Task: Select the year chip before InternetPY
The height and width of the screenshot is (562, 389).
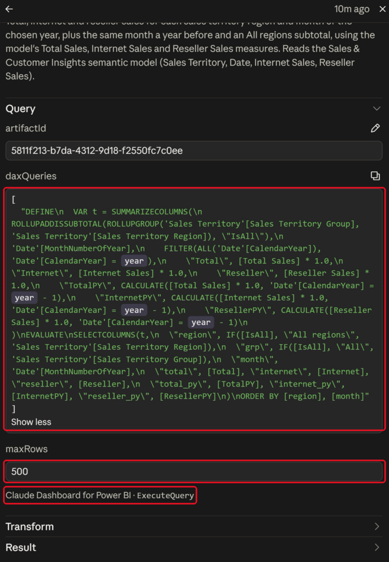Action: click(x=24, y=298)
